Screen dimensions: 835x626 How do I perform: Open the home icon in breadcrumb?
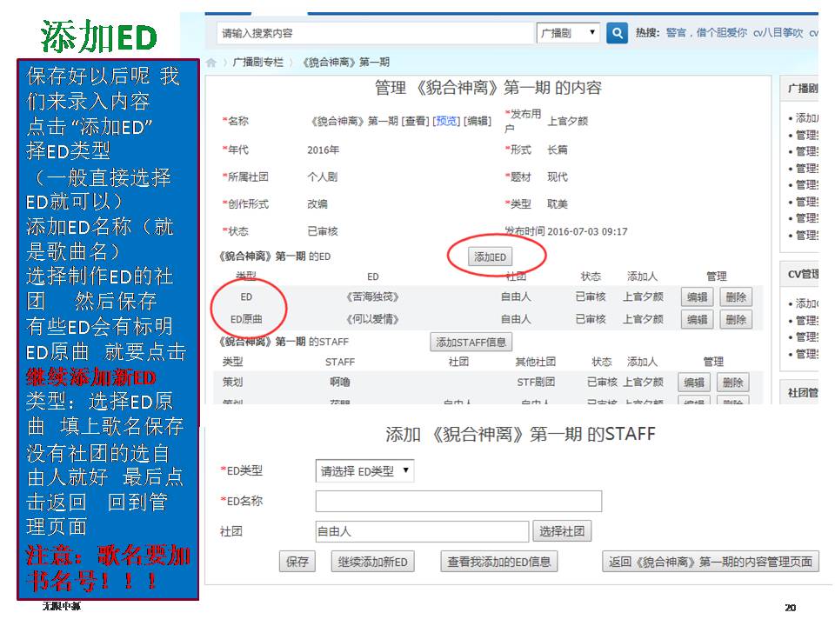[210, 63]
